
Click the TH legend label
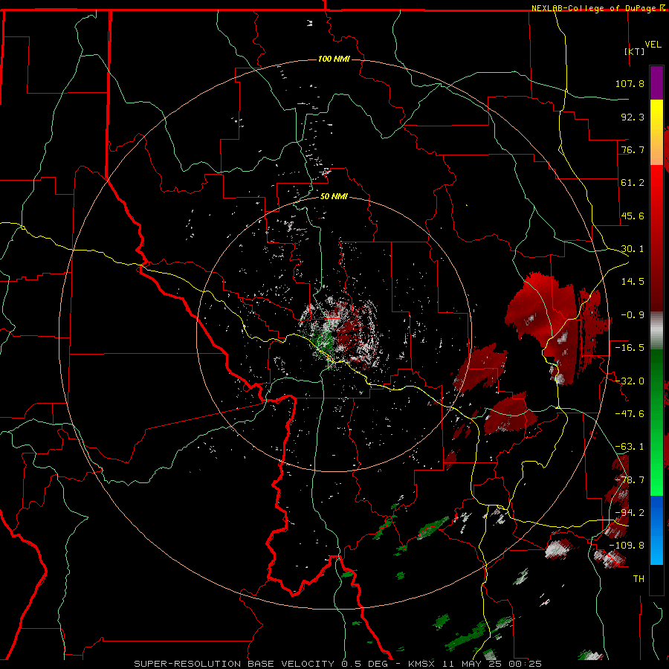639,579
